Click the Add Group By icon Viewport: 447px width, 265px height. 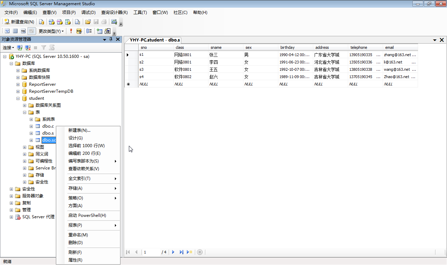pyautogui.click(x=89, y=31)
